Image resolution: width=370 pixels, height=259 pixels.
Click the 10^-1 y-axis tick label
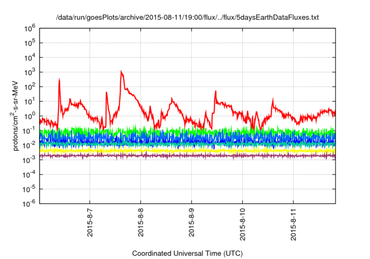[x=29, y=131]
